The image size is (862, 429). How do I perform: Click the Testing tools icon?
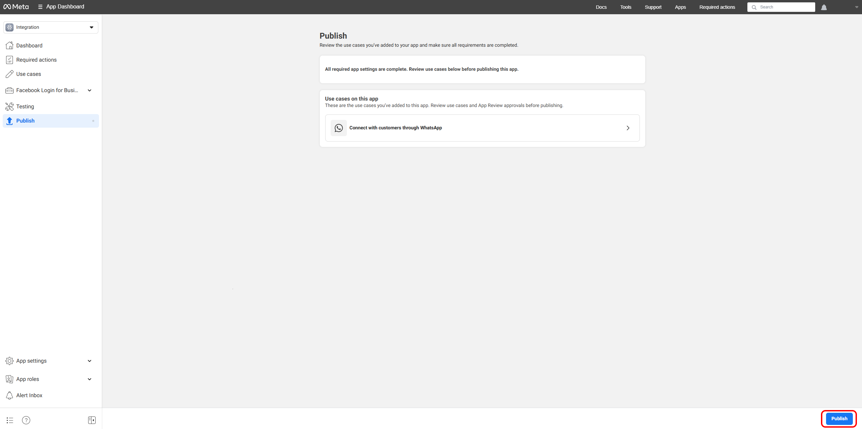coord(9,107)
